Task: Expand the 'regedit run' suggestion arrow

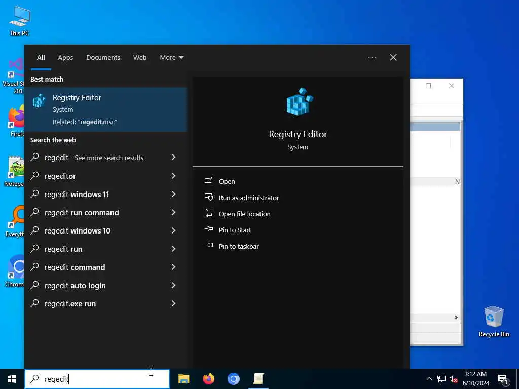Action: (x=173, y=248)
